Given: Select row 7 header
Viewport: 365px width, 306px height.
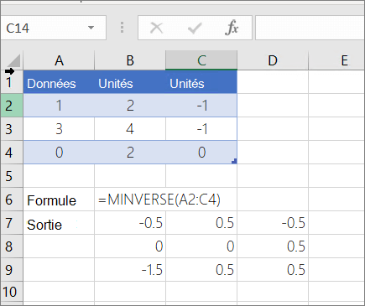Looking at the screenshot, I should [12, 223].
